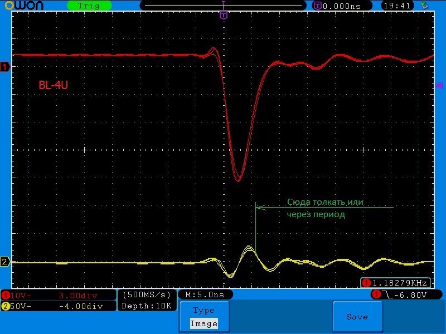Image resolution: width=446 pixels, height=334 pixels.
Task: Click the OWON logo
Action: coord(29,6)
